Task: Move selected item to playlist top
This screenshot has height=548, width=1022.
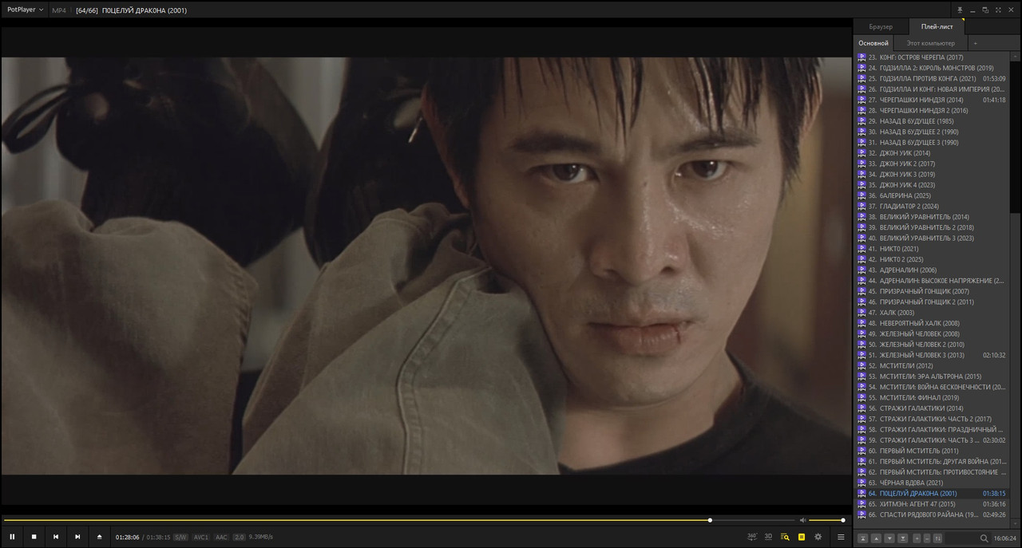Action: coord(863,538)
